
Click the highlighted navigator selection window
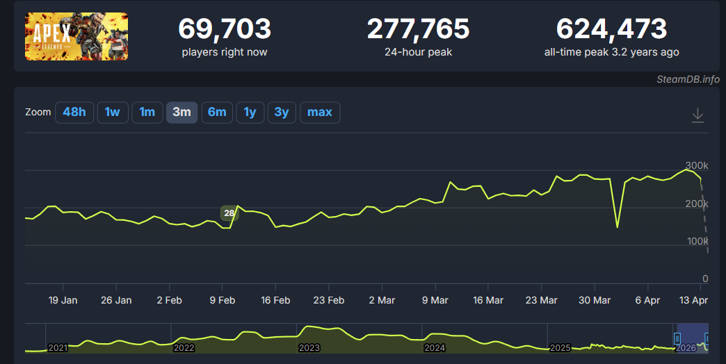pos(692,338)
